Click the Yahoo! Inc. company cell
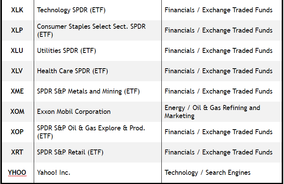 pyautogui.click(x=98, y=172)
